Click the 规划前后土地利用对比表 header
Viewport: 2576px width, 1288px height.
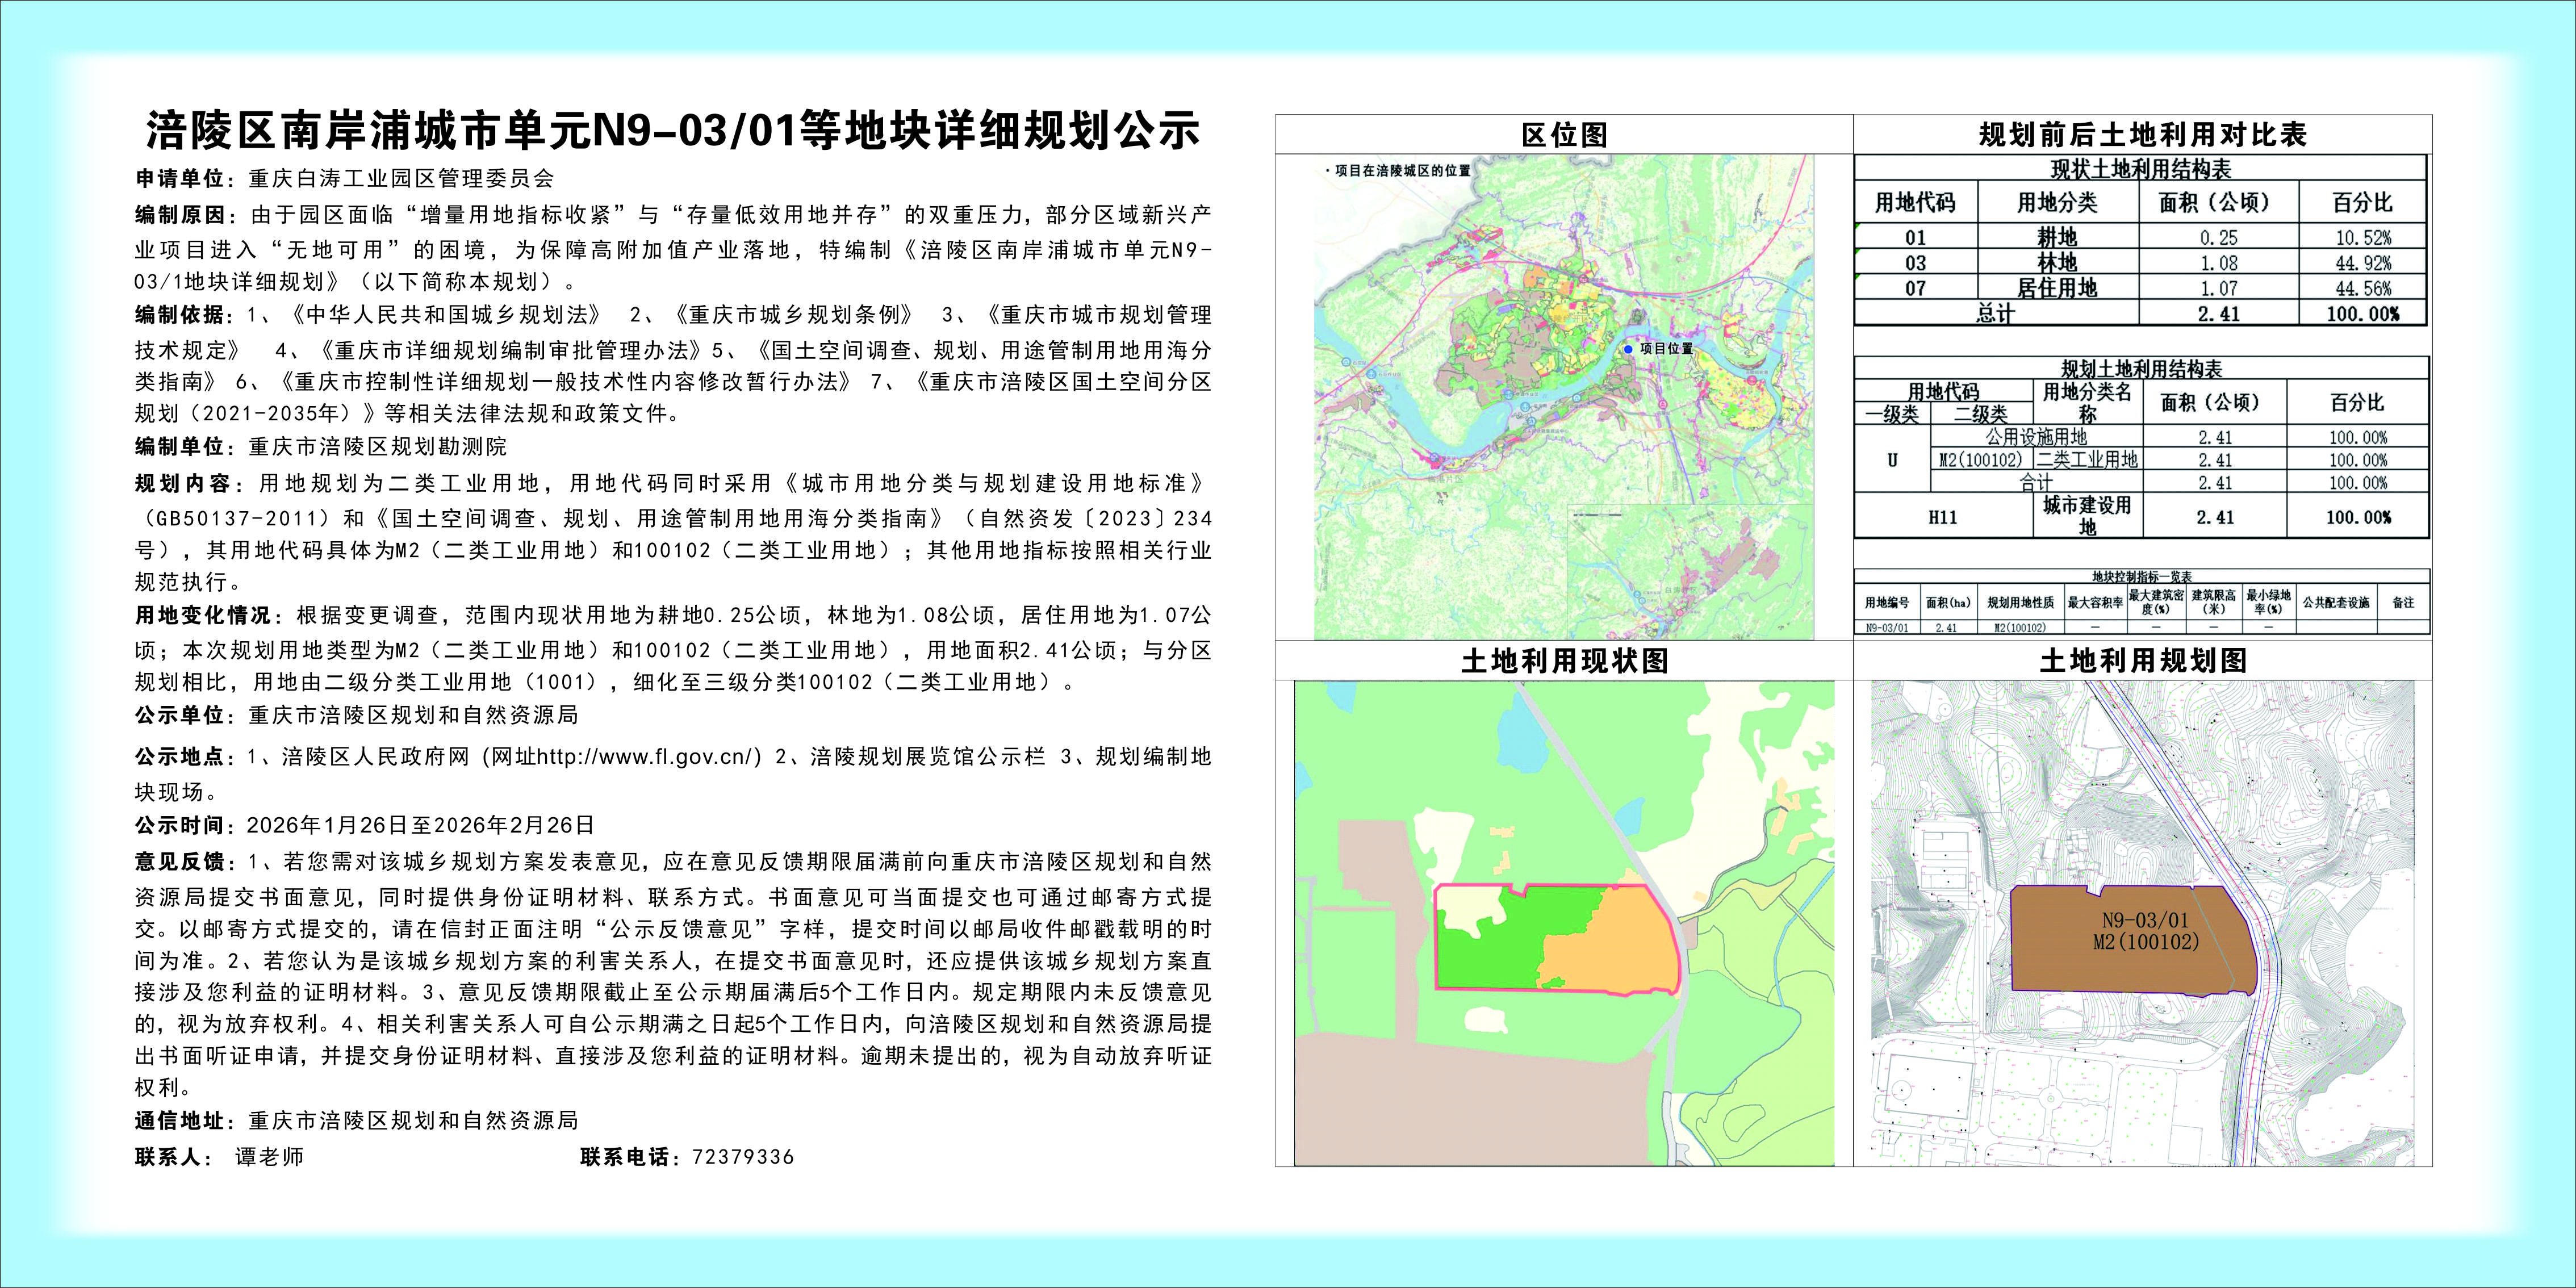point(2142,134)
